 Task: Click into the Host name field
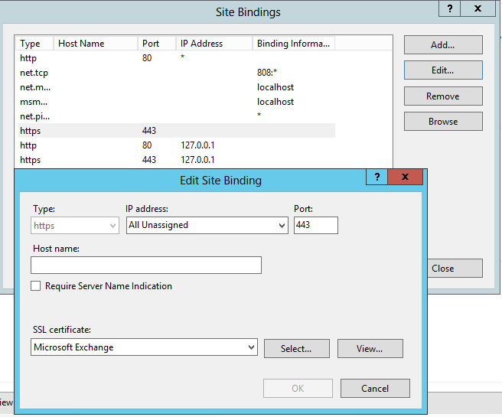coord(146,265)
